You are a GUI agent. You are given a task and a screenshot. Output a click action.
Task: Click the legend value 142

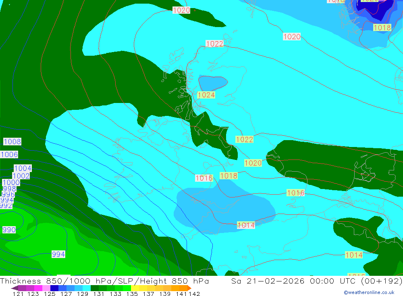tap(194, 294)
